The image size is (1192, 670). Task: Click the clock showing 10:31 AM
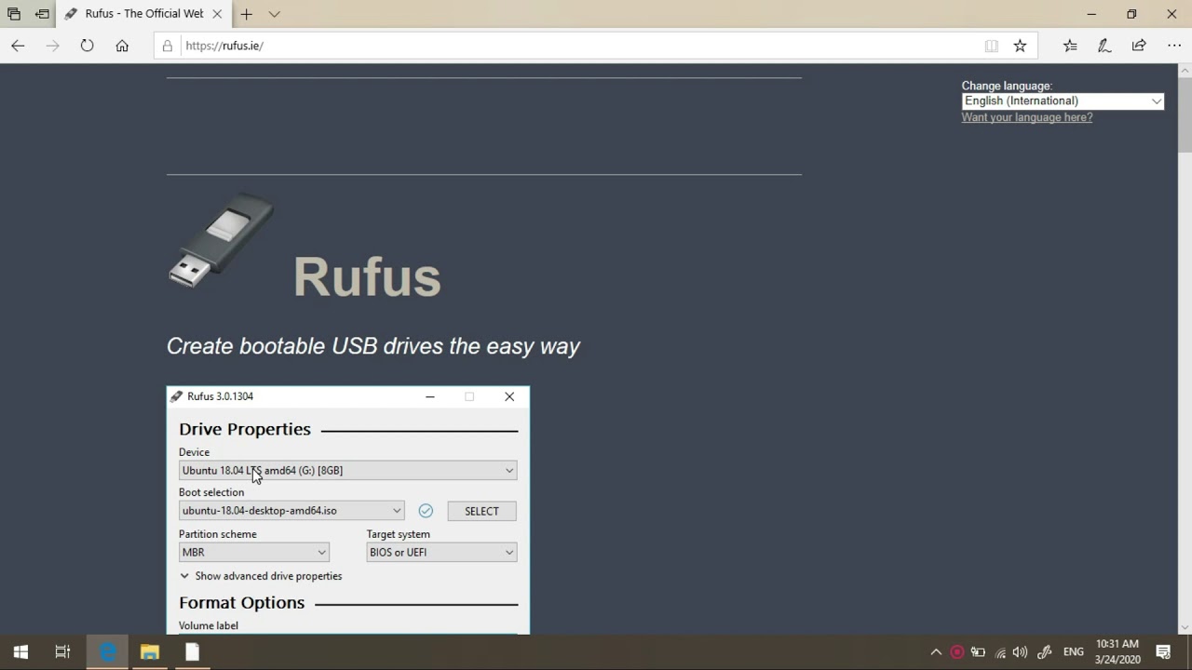[x=1117, y=652]
